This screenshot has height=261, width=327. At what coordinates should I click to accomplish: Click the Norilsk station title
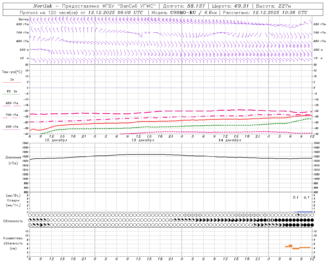(43, 6)
